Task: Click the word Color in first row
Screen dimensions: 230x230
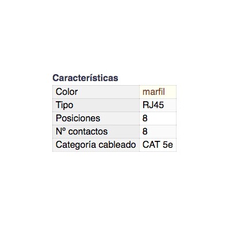Action: 67,92
